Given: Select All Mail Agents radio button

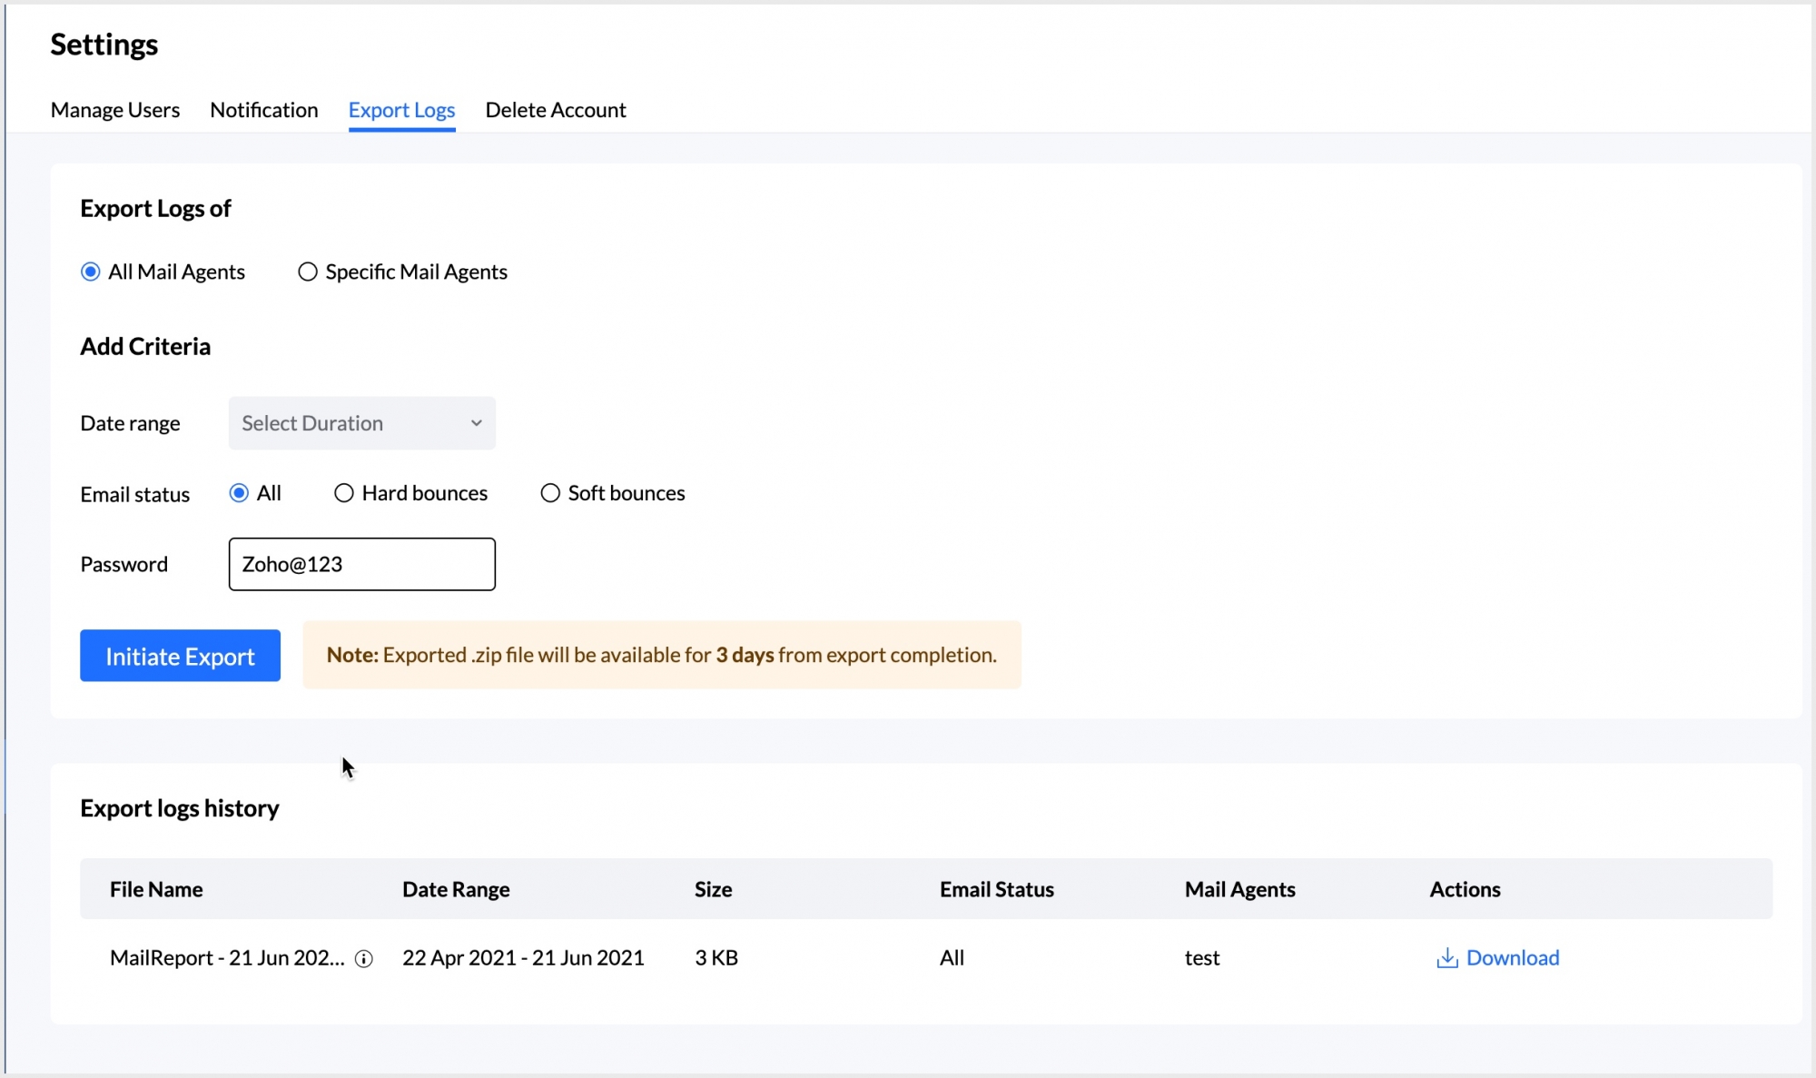Looking at the screenshot, I should pos(91,272).
